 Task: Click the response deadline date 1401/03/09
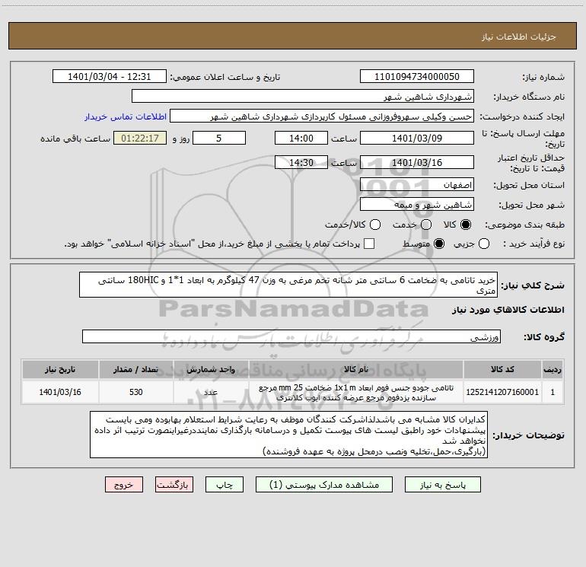(417, 139)
